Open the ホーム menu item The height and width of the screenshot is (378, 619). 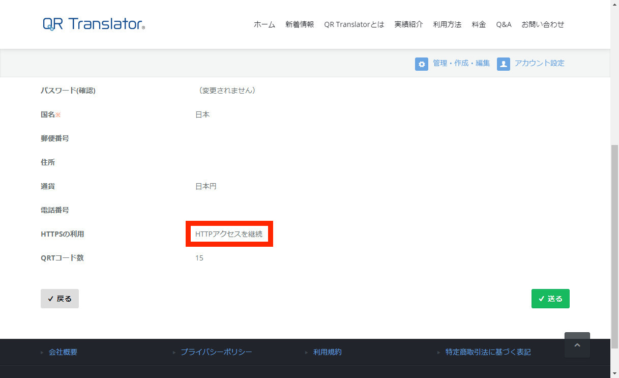(x=264, y=24)
